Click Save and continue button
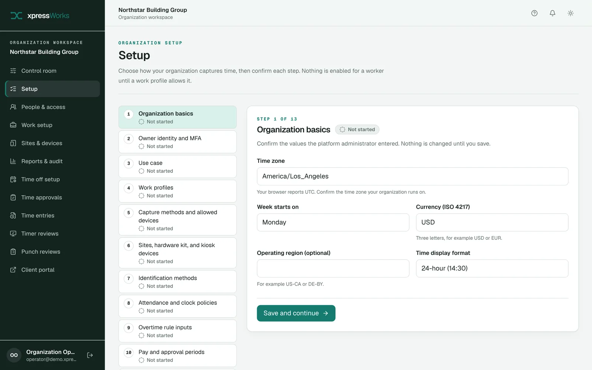The image size is (592, 370). [x=296, y=313]
